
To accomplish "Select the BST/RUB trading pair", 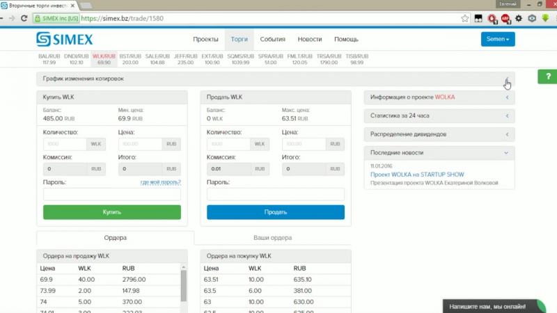I will (x=130, y=59).
